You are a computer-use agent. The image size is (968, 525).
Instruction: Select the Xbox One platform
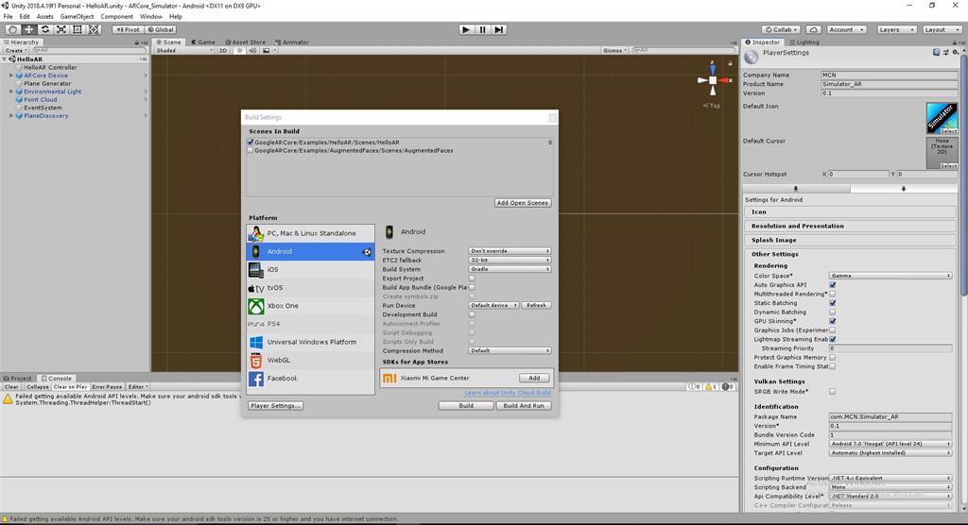click(x=310, y=305)
